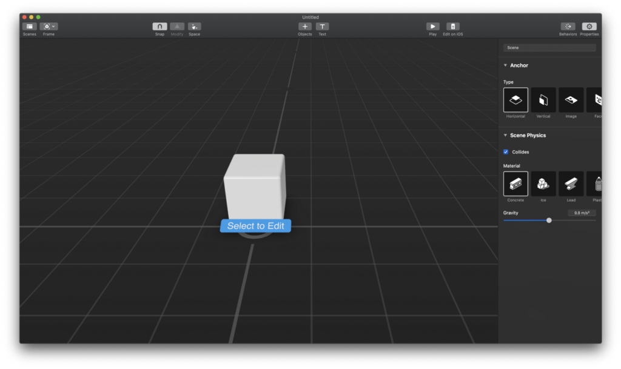Add a Text element
Image resolution: width=621 pixels, height=369 pixels.
tap(323, 27)
